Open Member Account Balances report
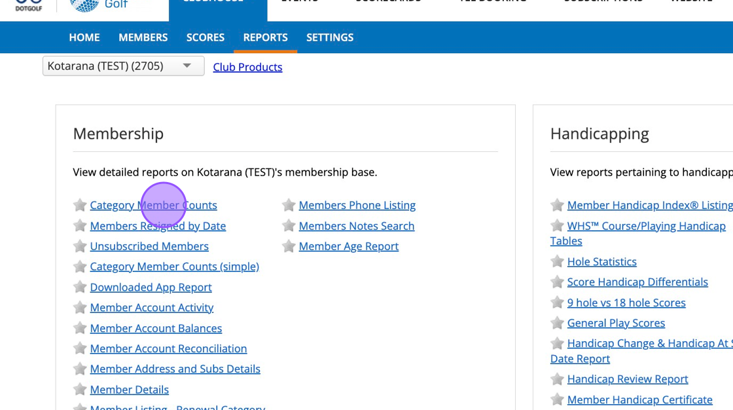This screenshot has height=410, width=733. (x=156, y=328)
